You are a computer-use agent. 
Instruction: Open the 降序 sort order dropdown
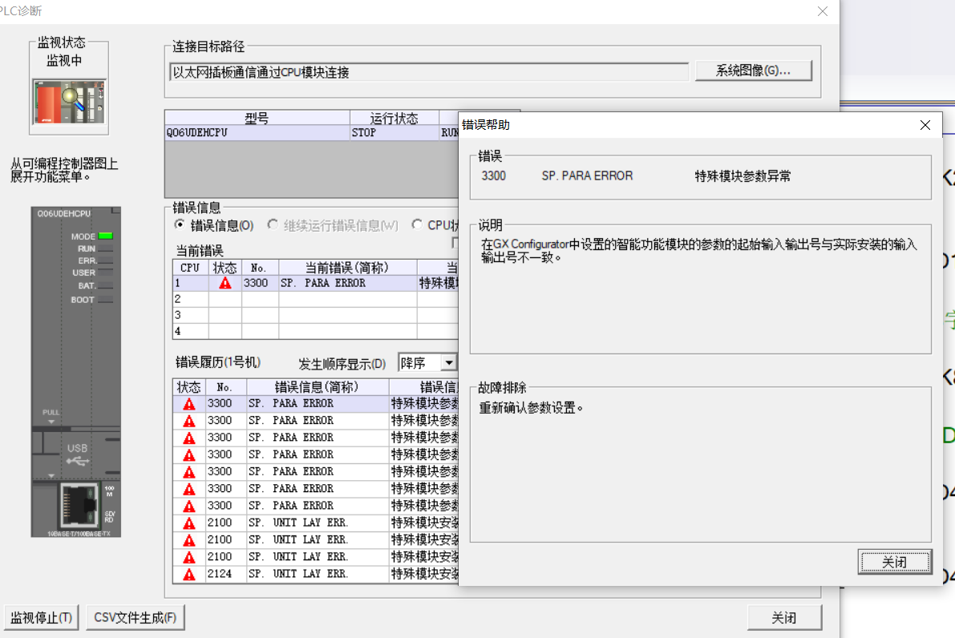coord(448,363)
